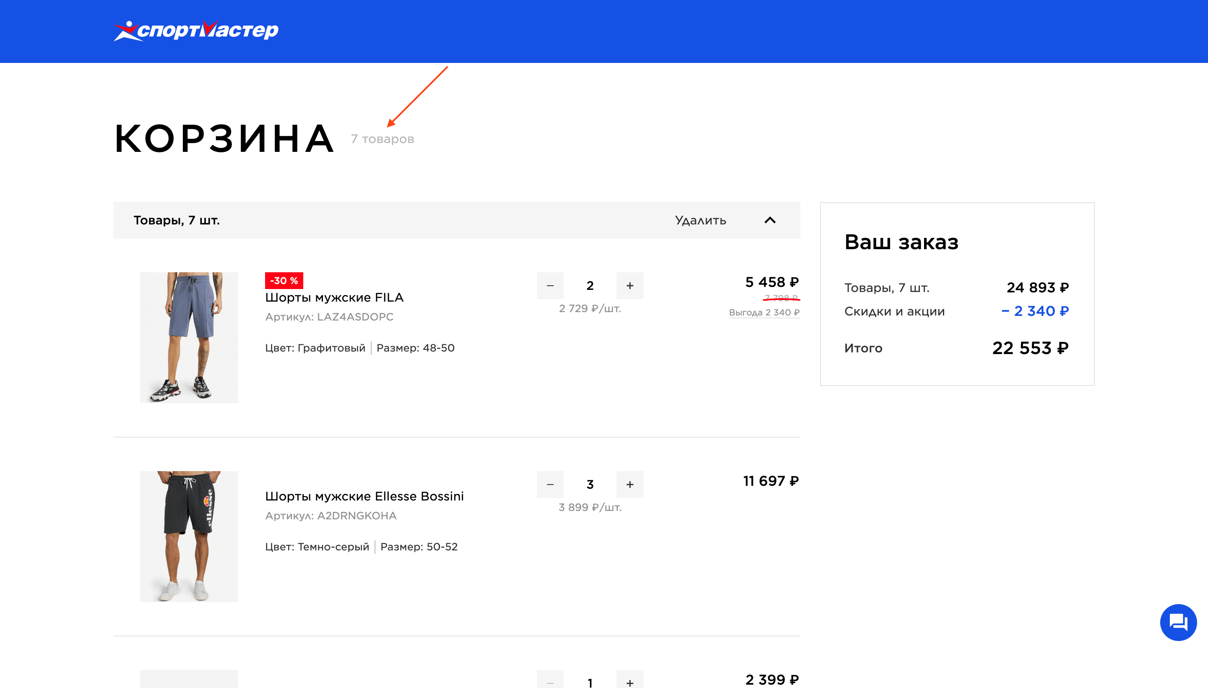Image resolution: width=1208 pixels, height=688 pixels.
Task: Click the 5 458 ₽ price of FILA shorts
Action: pyautogui.click(x=771, y=282)
